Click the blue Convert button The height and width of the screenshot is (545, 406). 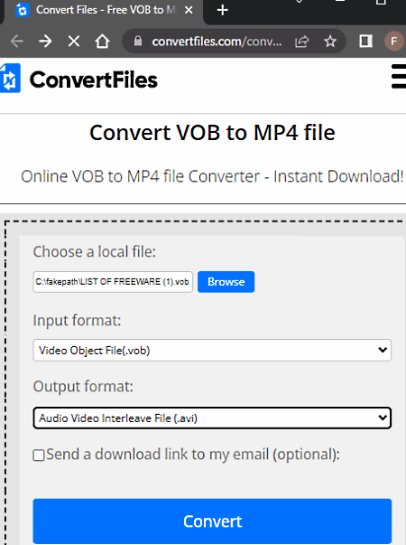click(212, 521)
